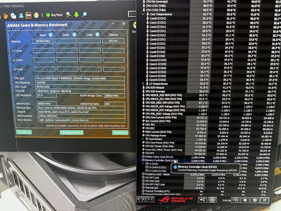Image resolution: width=281 pixels, height=211 pixels.
Task: Show info for the Copy column
Action: [97, 34]
